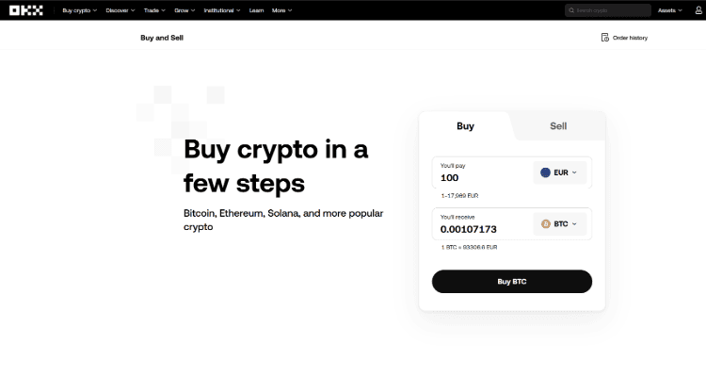Select the Buy tab
The height and width of the screenshot is (377, 706).
click(466, 126)
